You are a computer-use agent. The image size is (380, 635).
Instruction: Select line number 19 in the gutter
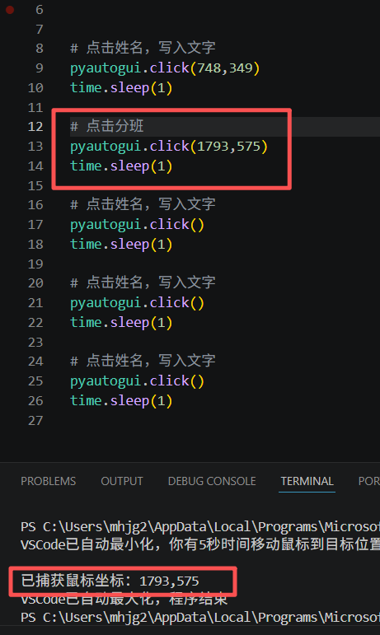35,264
